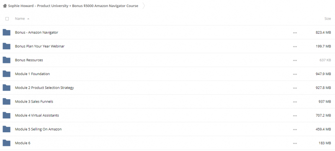Image resolution: width=335 pixels, height=151 pixels.
Task: Sort files by Size column
Action: [x=327, y=19]
